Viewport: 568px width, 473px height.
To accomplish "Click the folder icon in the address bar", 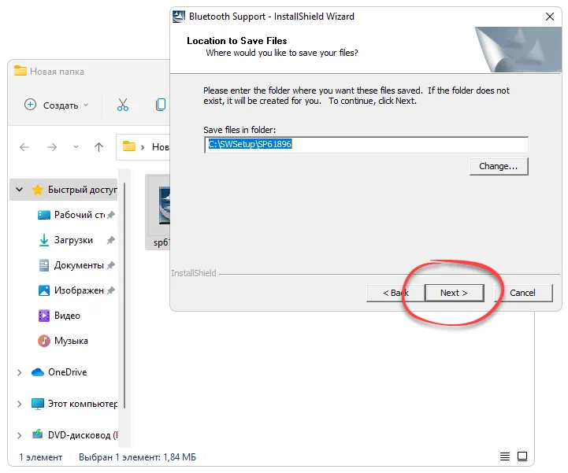I will click(129, 146).
